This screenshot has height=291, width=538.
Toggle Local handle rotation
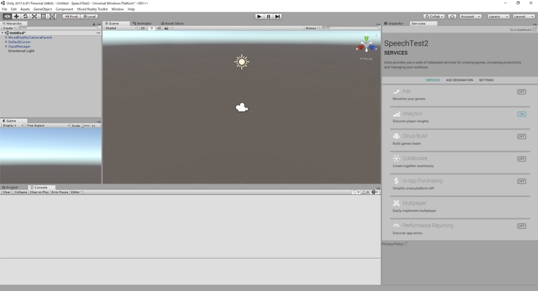point(89,16)
